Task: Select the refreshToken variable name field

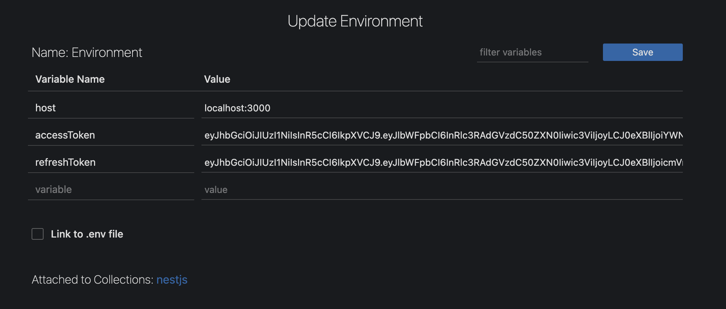Action: coord(111,162)
